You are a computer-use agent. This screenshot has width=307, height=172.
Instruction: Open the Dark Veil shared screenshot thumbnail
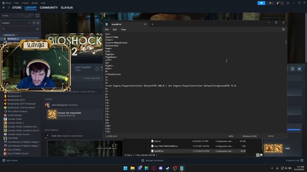(84, 148)
